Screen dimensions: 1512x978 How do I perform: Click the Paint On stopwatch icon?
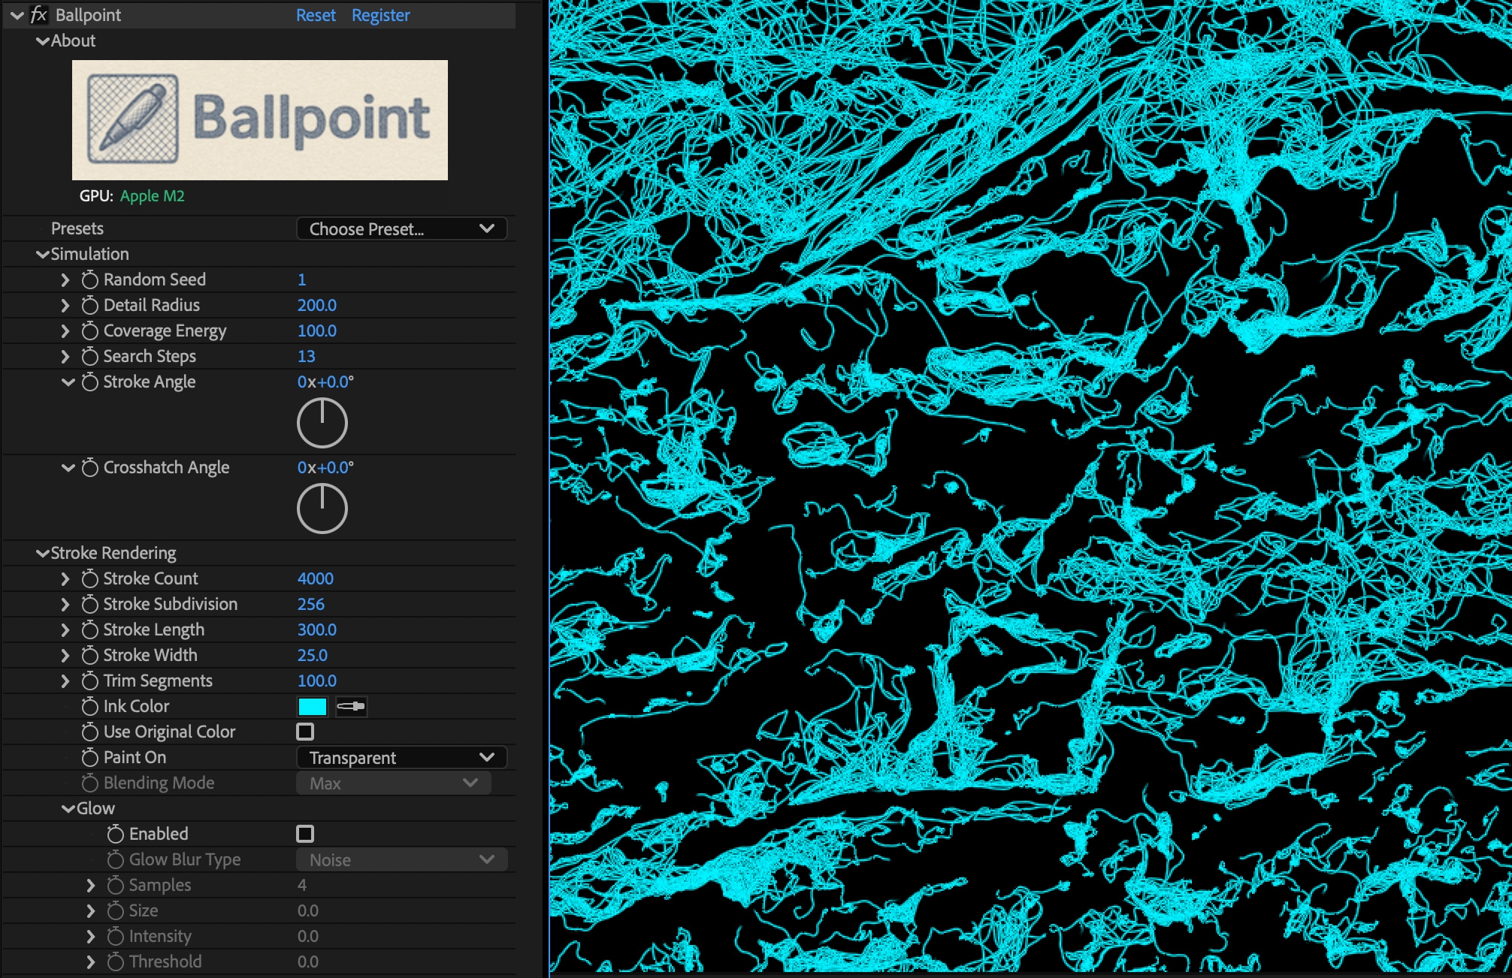[x=89, y=758]
